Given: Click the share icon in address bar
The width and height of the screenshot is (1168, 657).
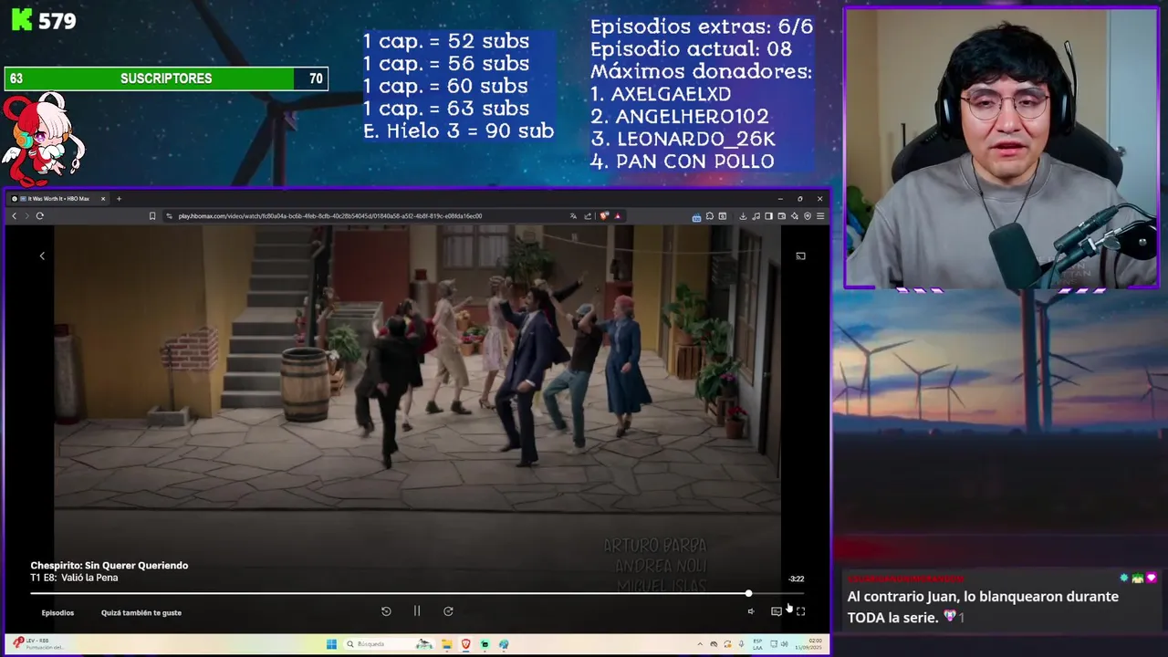Looking at the screenshot, I should point(588,216).
